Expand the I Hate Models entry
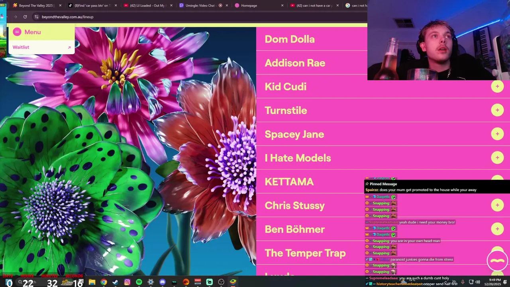 pos(497,157)
